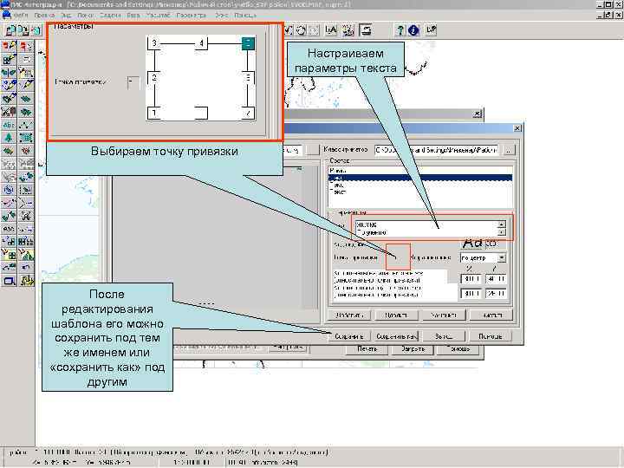624x468 pixels.
Task: Click the rightmost icon after the blue circle
Action: pos(431,30)
